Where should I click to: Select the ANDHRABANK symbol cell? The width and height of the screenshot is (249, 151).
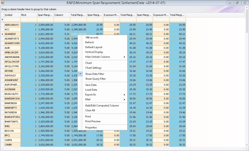point(12,57)
